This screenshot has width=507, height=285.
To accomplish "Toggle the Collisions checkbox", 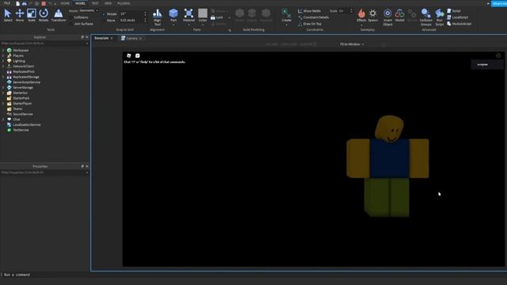I will click(71, 17).
